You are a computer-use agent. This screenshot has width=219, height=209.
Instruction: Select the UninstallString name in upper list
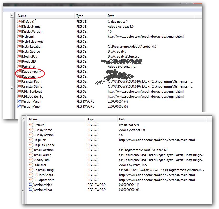pyautogui.click(x=32, y=86)
